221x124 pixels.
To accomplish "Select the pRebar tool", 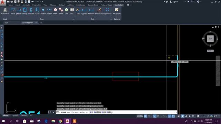I will pos(19,11).
